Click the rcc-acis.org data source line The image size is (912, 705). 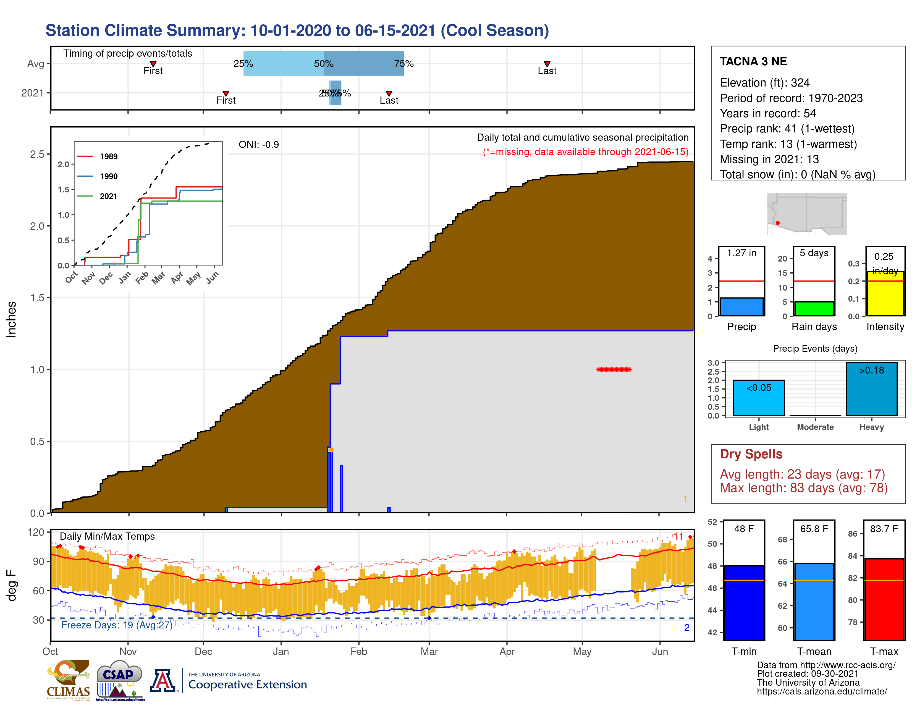[x=826, y=665]
